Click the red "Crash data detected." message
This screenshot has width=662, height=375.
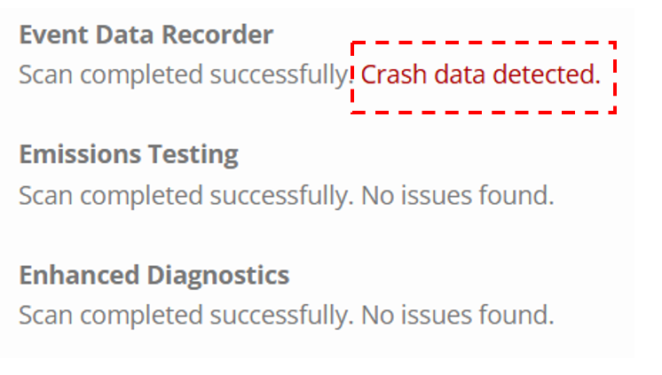tap(480, 74)
